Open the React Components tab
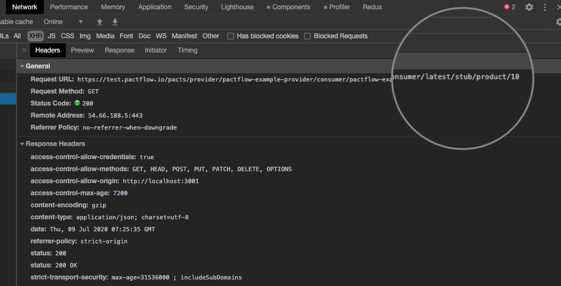561x286 pixels. click(288, 7)
